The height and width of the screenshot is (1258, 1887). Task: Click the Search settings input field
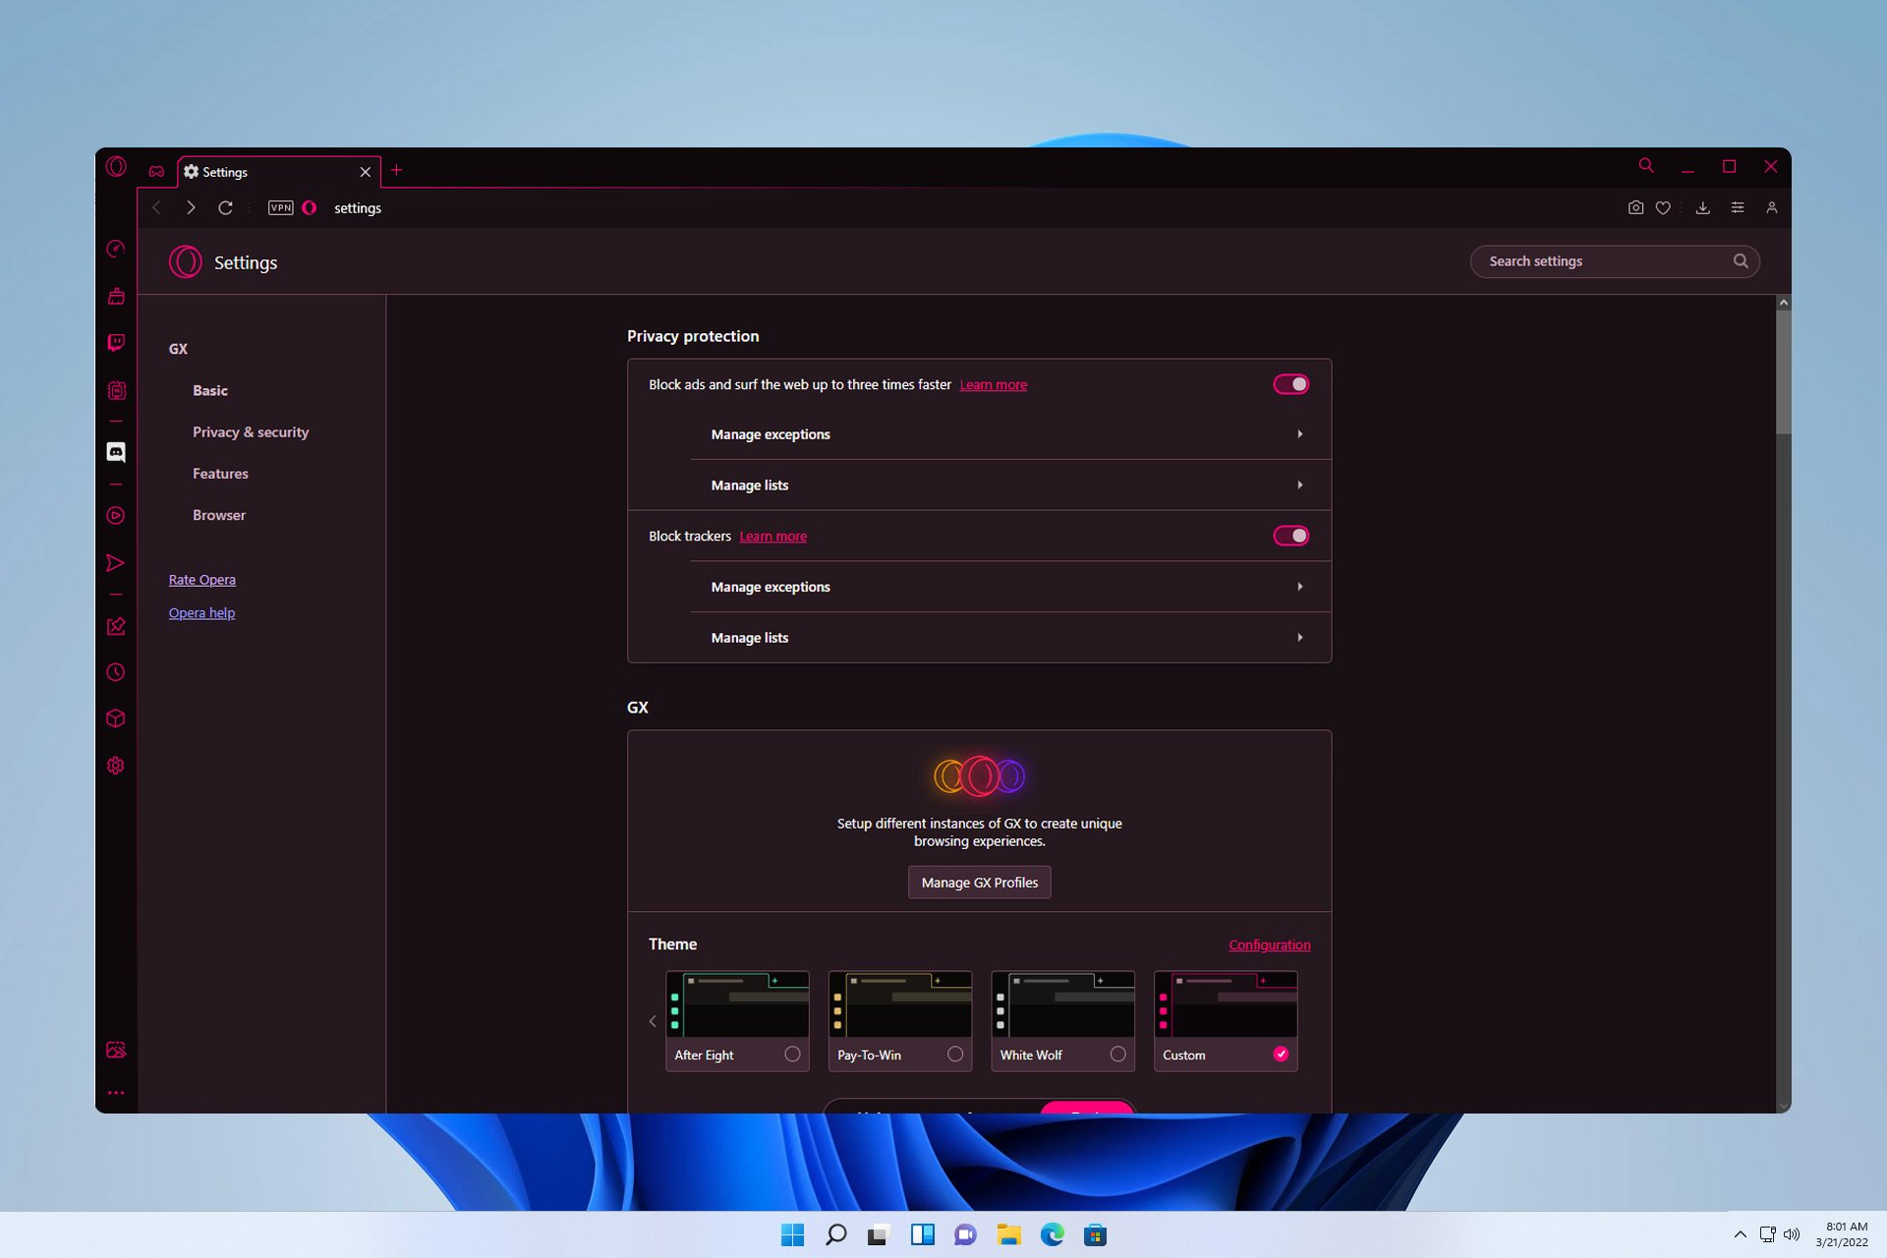(1615, 260)
